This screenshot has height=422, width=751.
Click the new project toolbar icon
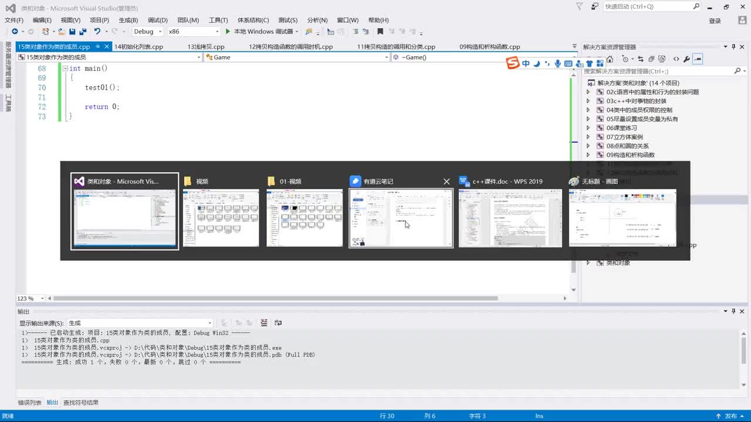click(45, 31)
